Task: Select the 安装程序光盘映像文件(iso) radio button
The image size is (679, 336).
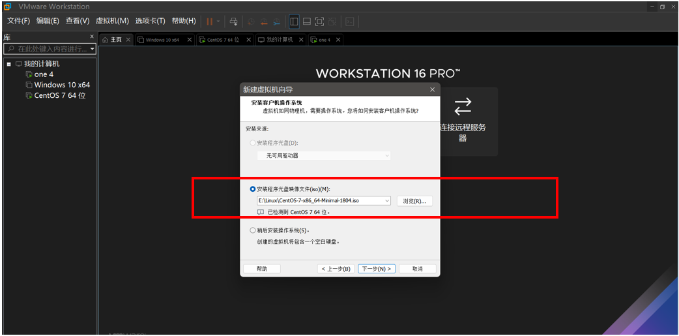Action: click(252, 189)
